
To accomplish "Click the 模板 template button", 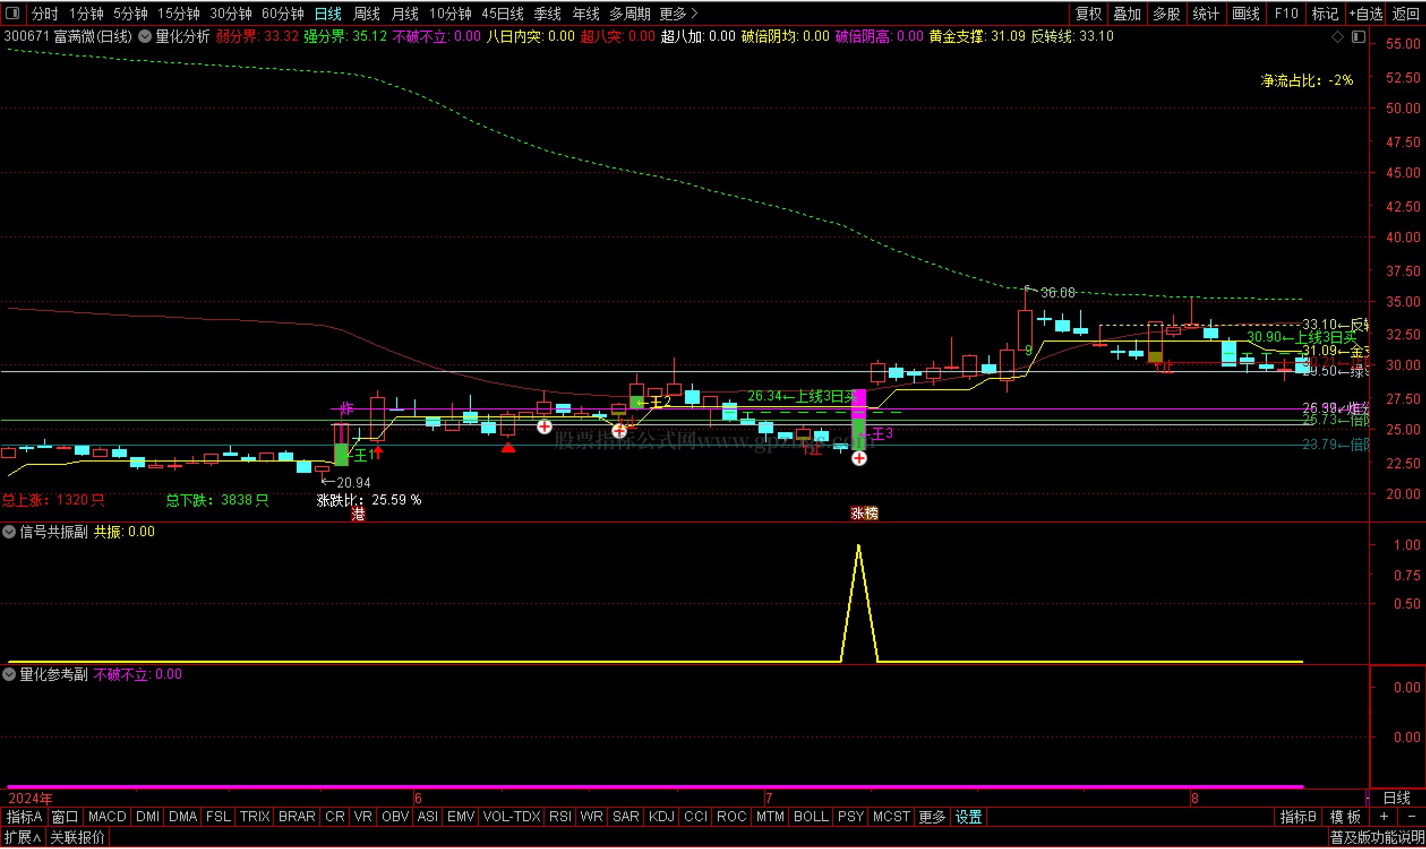I will [1345, 817].
